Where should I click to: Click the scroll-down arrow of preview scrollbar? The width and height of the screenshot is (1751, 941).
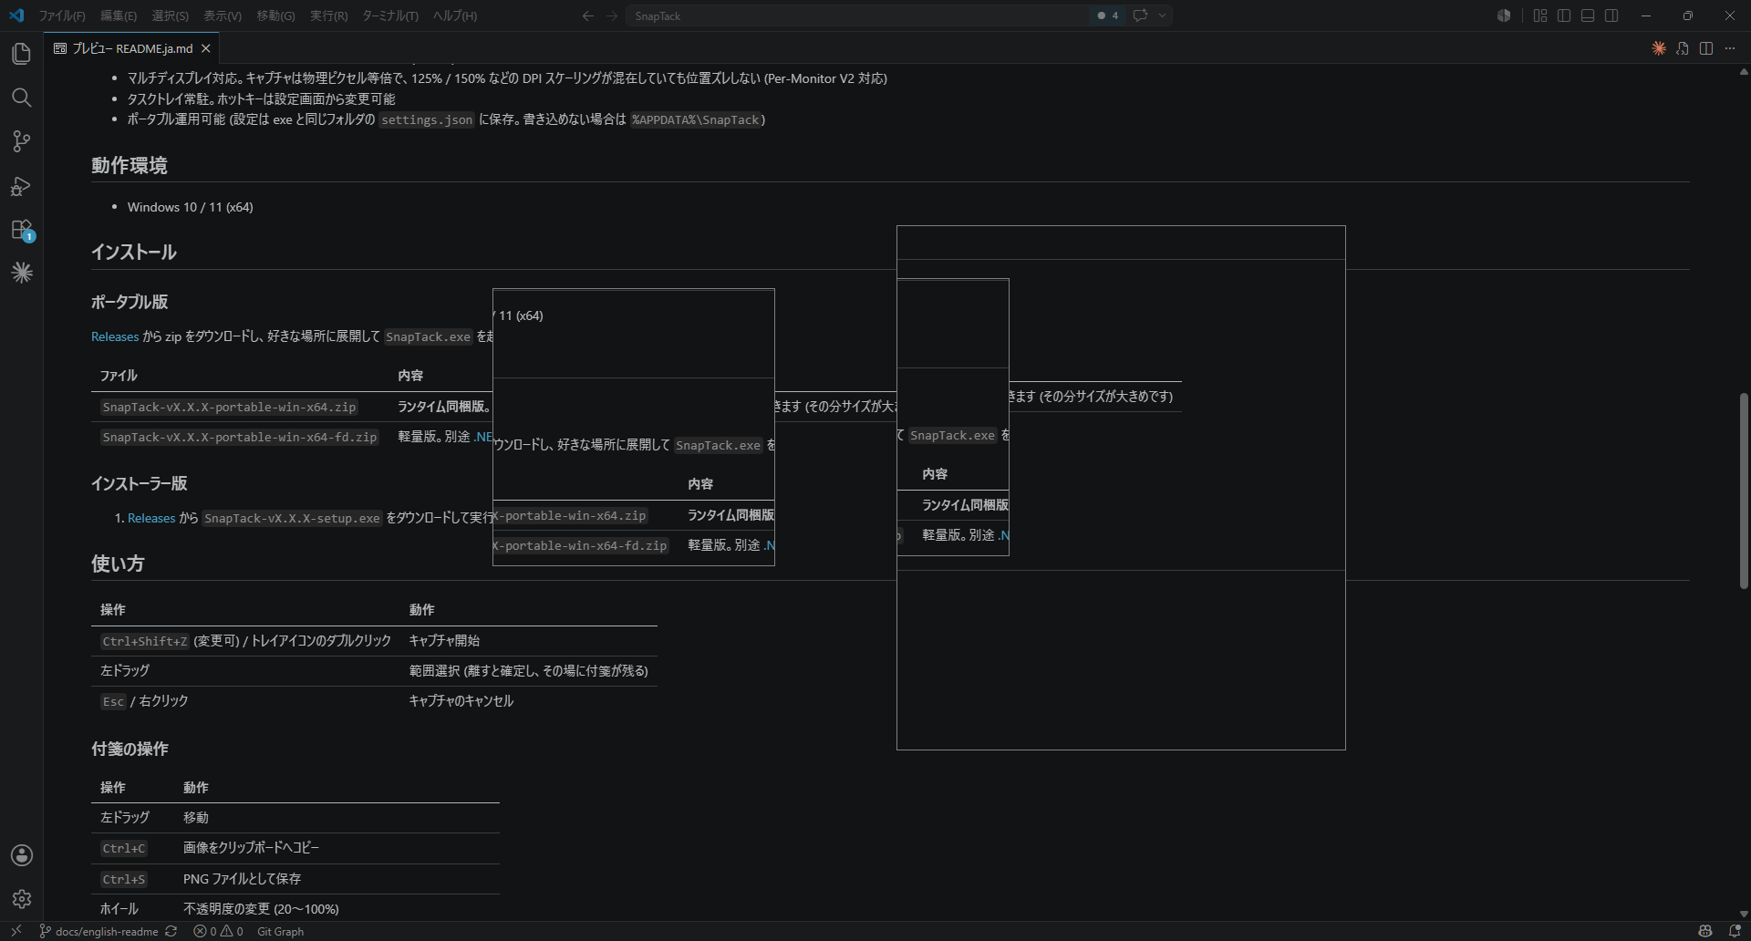(1744, 914)
